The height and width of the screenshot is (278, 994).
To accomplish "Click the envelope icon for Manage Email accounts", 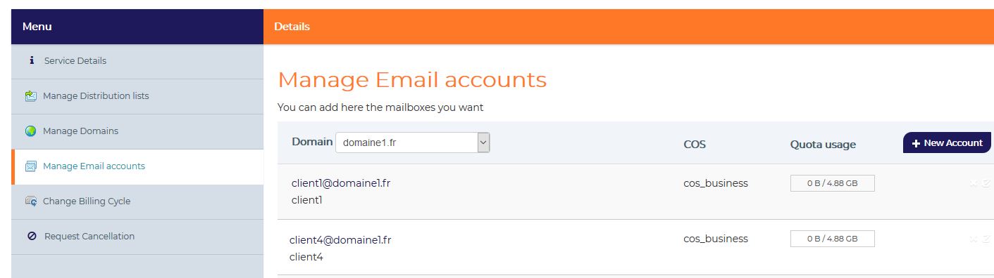I will (31, 166).
